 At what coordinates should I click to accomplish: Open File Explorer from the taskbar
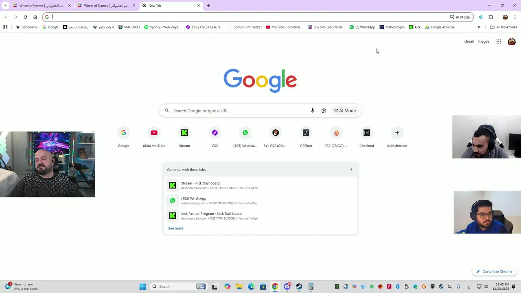point(239,286)
